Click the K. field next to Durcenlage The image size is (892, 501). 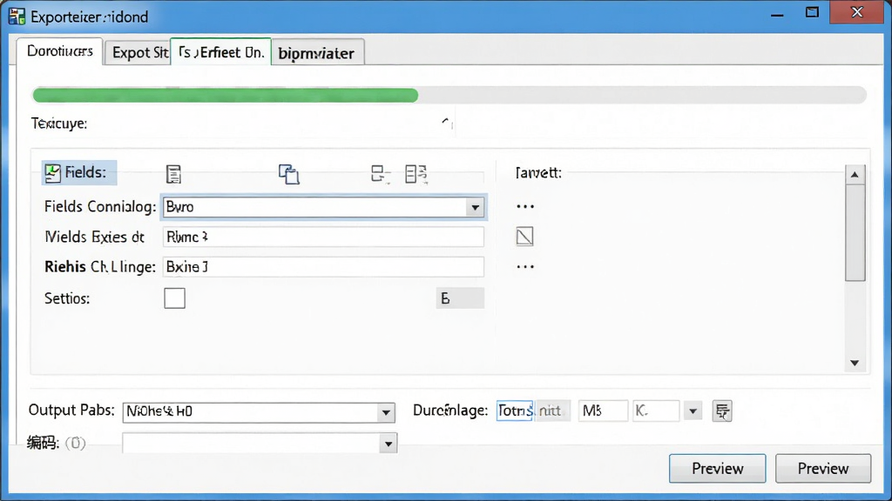pyautogui.click(x=656, y=411)
